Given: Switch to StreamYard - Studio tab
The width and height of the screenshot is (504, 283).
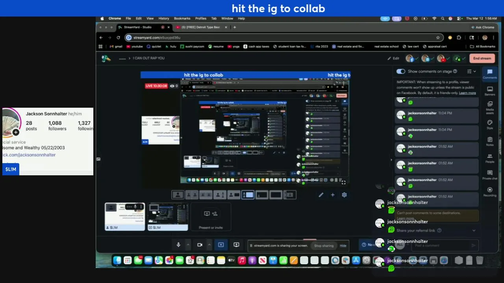Looking at the screenshot, I should pyautogui.click(x=144, y=27).
